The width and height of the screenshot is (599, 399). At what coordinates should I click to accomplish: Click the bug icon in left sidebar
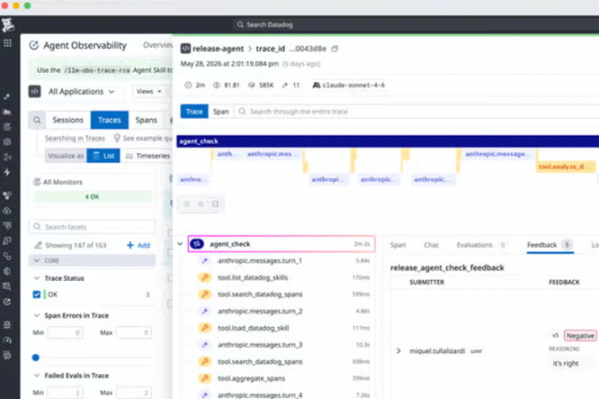coord(6,325)
